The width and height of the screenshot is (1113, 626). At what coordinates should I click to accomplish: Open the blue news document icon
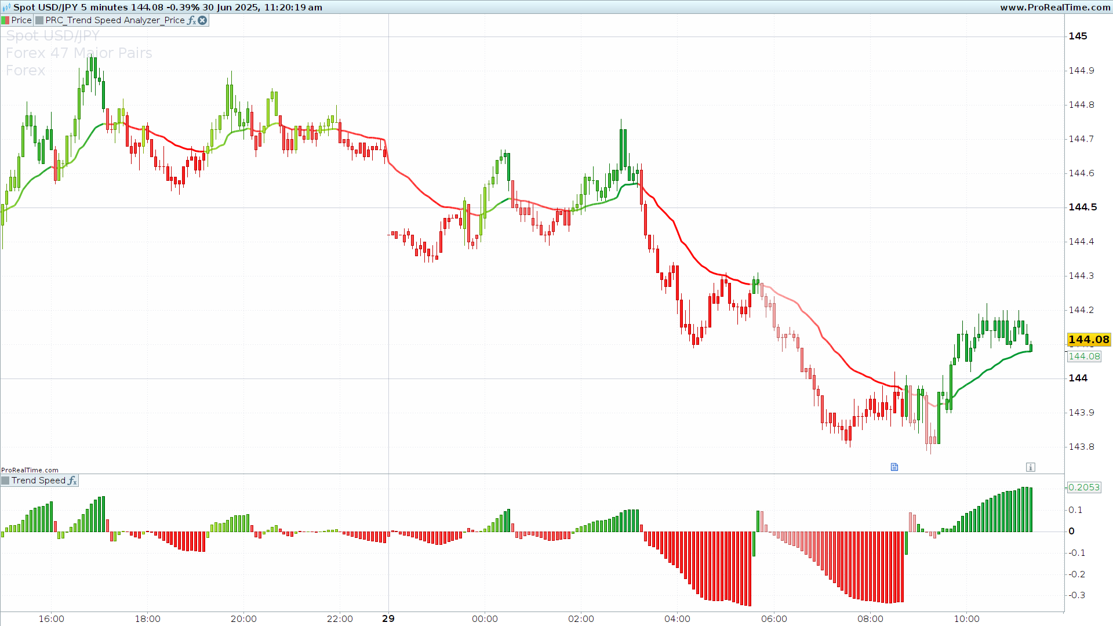tap(894, 467)
